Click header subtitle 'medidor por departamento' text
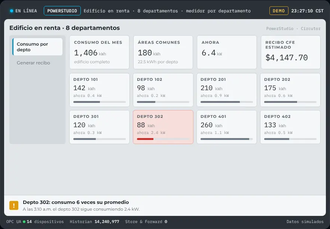330x229 pixels. pyautogui.click(x=218, y=11)
